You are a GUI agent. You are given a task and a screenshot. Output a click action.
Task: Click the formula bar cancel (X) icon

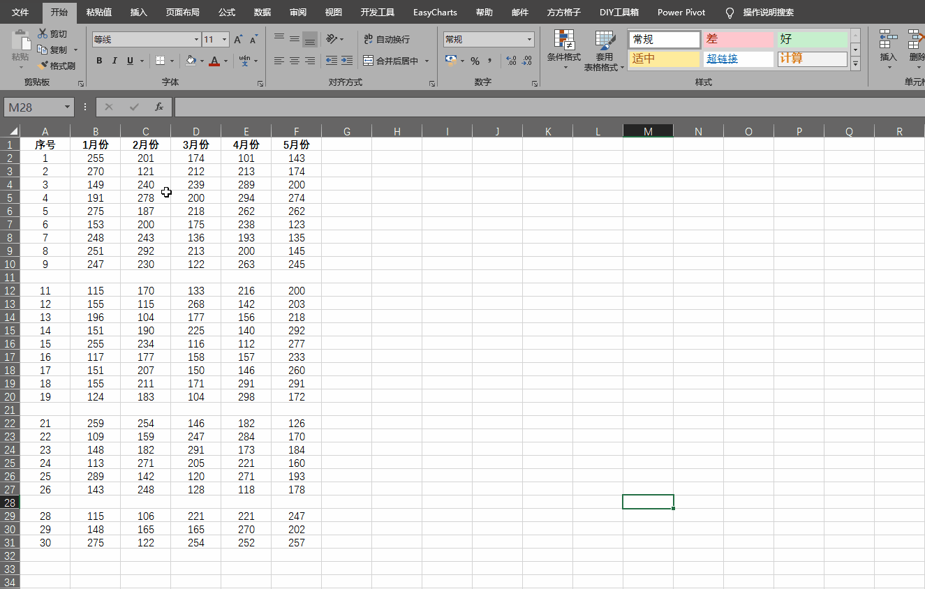pos(109,107)
